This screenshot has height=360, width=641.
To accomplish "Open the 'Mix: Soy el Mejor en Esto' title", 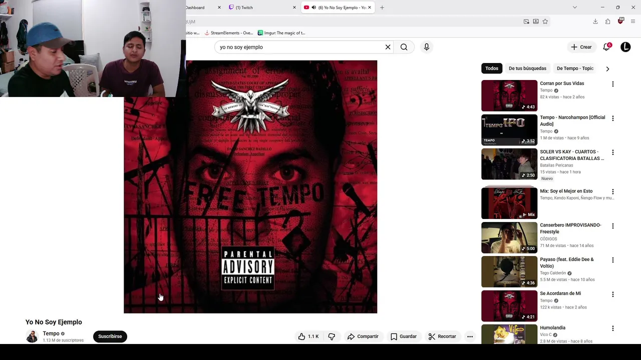I will click(x=566, y=191).
